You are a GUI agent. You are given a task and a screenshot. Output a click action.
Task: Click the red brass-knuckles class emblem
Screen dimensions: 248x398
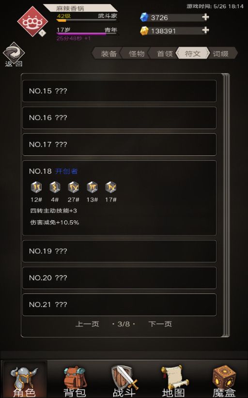click(32, 22)
